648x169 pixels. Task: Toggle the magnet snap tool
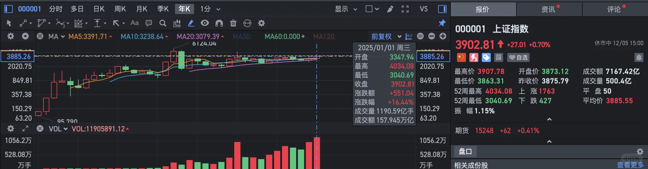(219, 23)
